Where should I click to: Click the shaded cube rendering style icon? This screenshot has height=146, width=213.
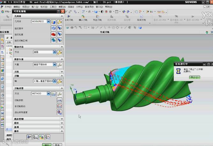coord(96,12)
